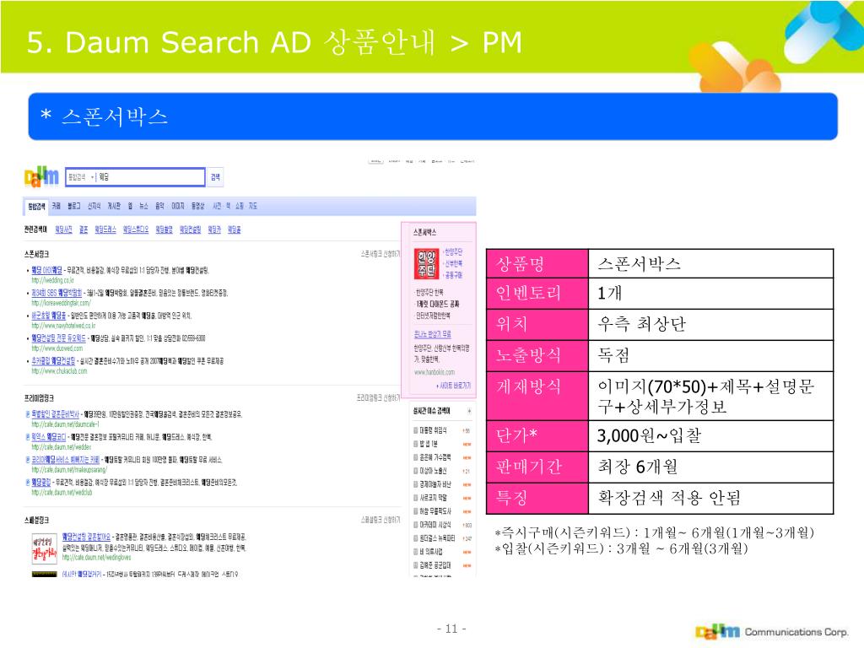Open the 음악 tab
Viewport: 864px width, 648px height.
pos(159,206)
